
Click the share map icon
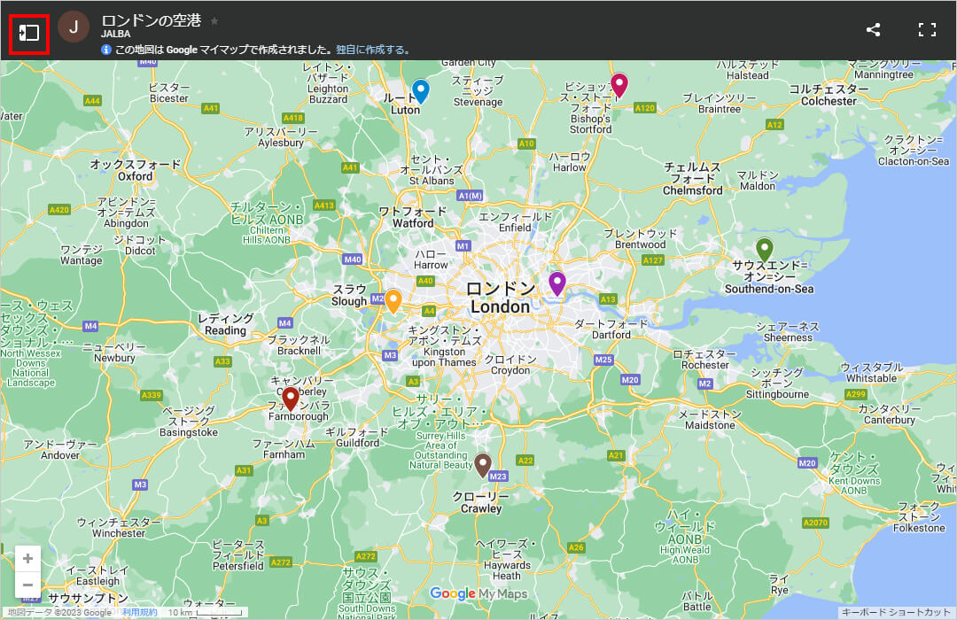(x=873, y=30)
